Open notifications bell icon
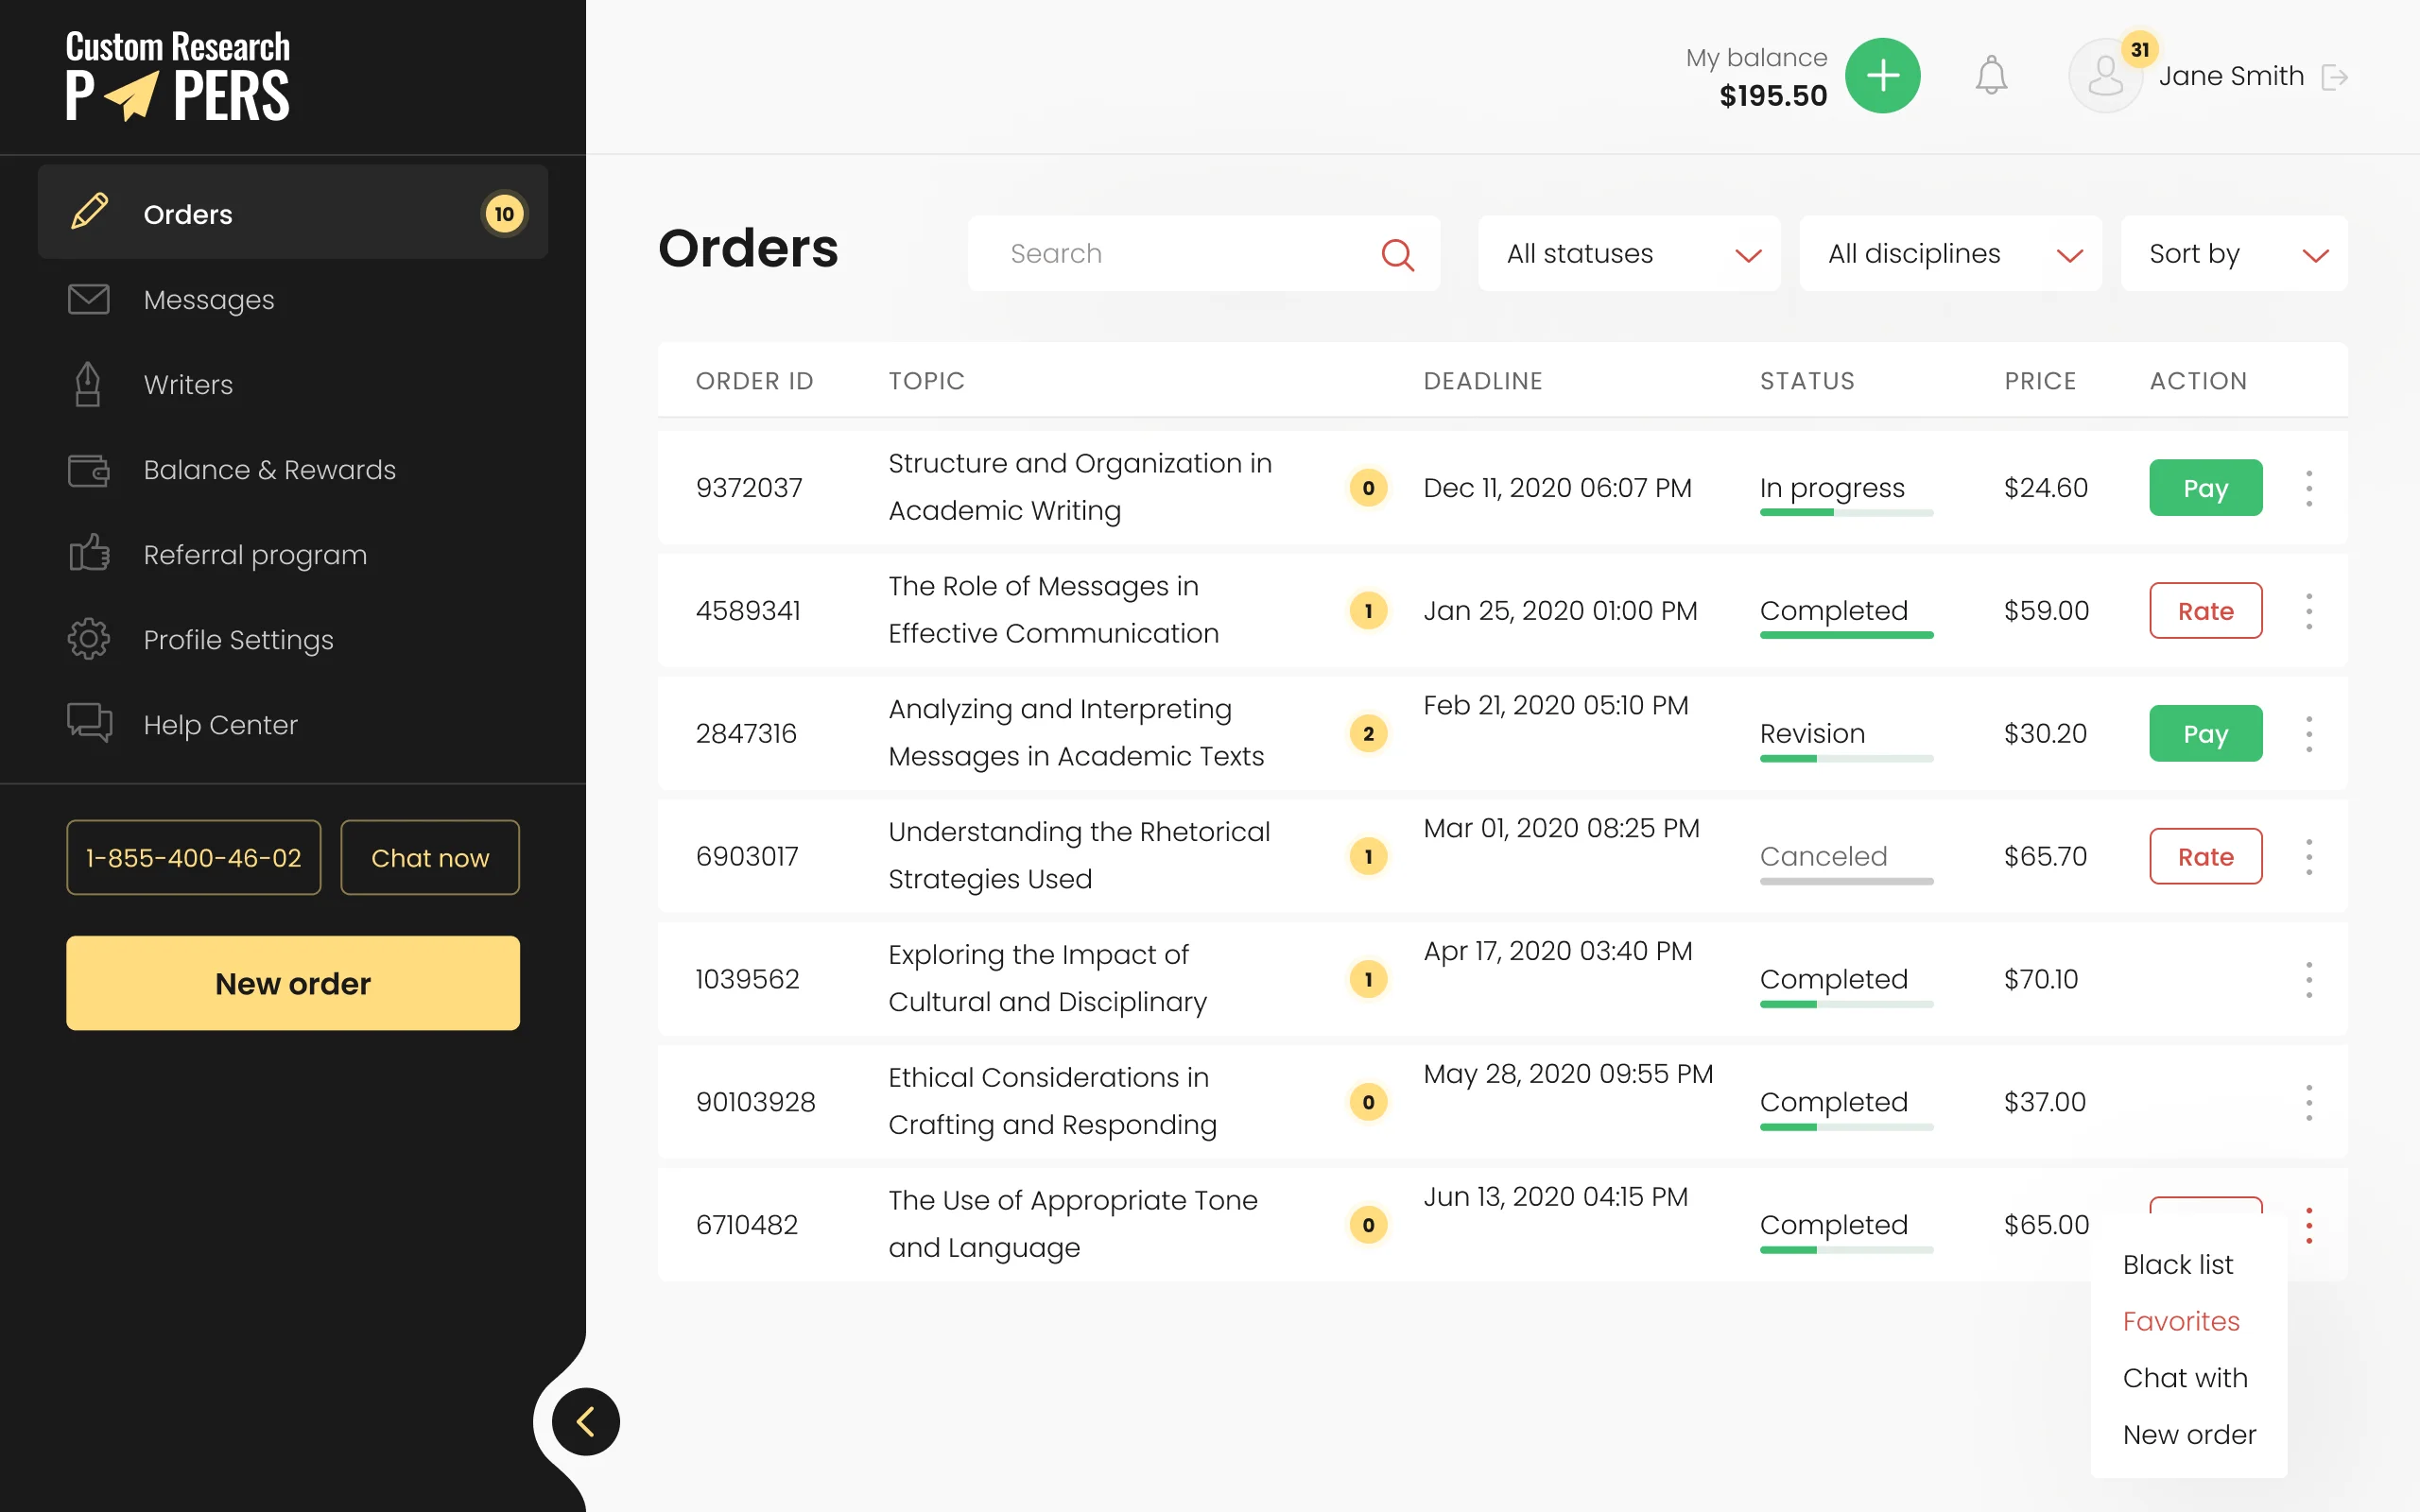 (x=1991, y=76)
